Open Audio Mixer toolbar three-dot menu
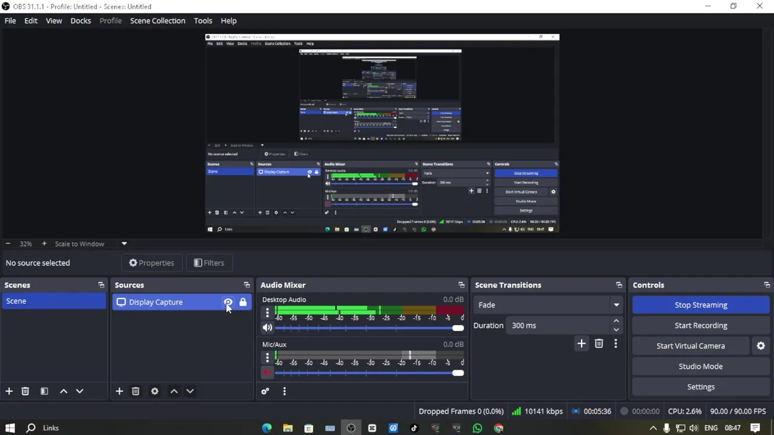 [284, 391]
